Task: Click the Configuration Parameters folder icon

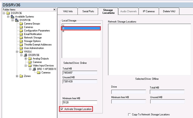Action: click(21, 31)
